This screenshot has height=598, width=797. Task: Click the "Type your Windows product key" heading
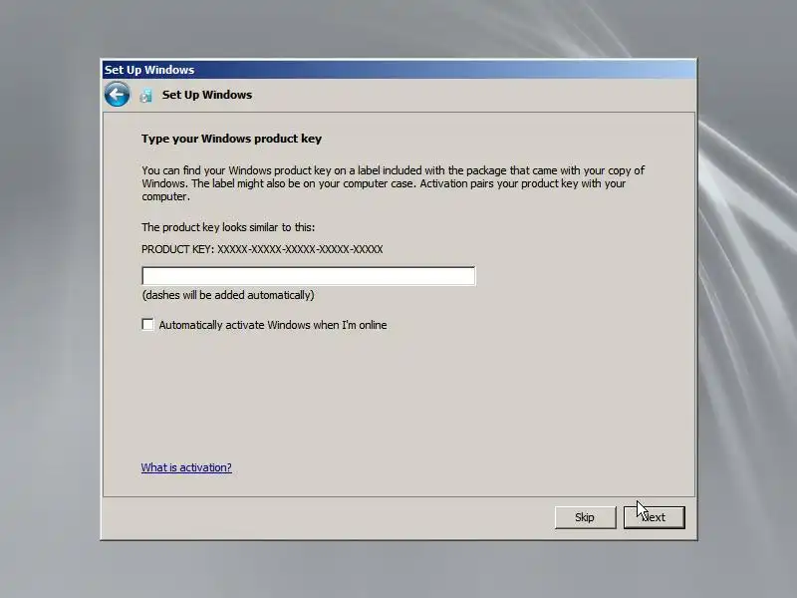[231, 139]
